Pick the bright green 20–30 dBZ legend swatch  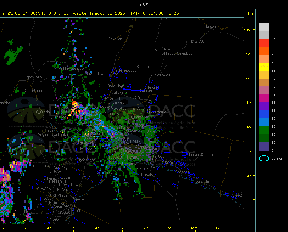coord(264,131)
